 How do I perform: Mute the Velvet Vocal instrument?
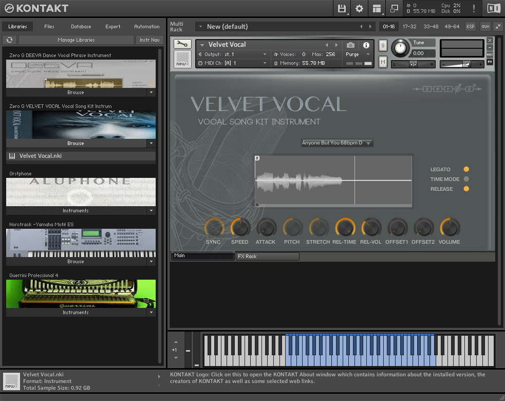coord(383,62)
